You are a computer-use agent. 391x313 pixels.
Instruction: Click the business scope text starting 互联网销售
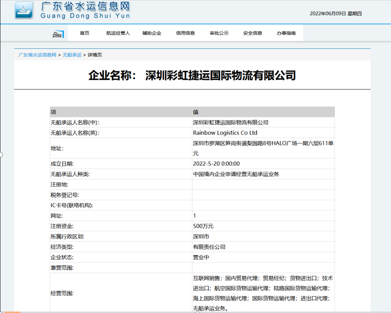coord(263,293)
